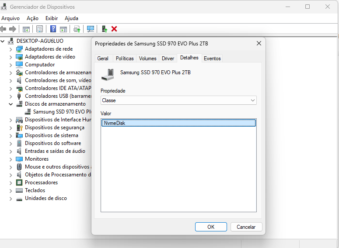Select Samsung SSD 970 EVO tree item

(62, 112)
